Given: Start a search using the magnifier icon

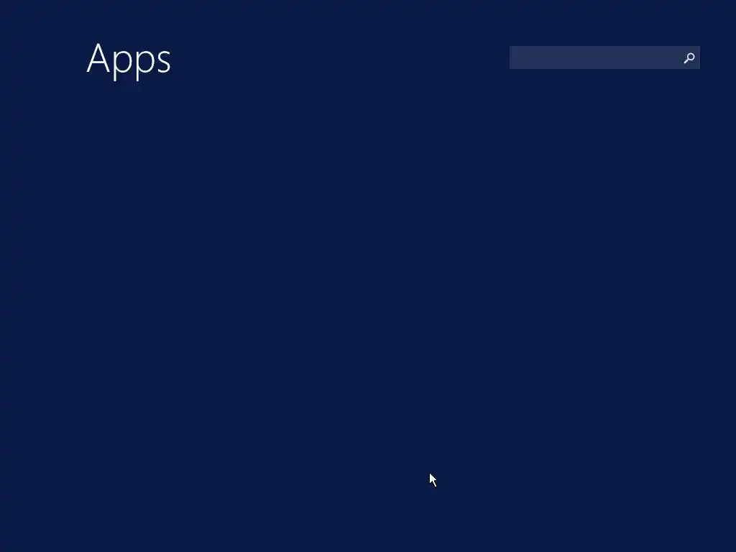Looking at the screenshot, I should (689, 57).
